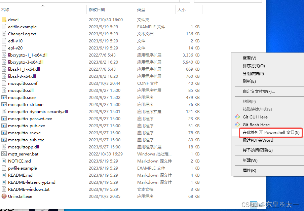Click the 3,336 KB size cell
The width and height of the screenshot is (304, 211).
coord(191,55)
